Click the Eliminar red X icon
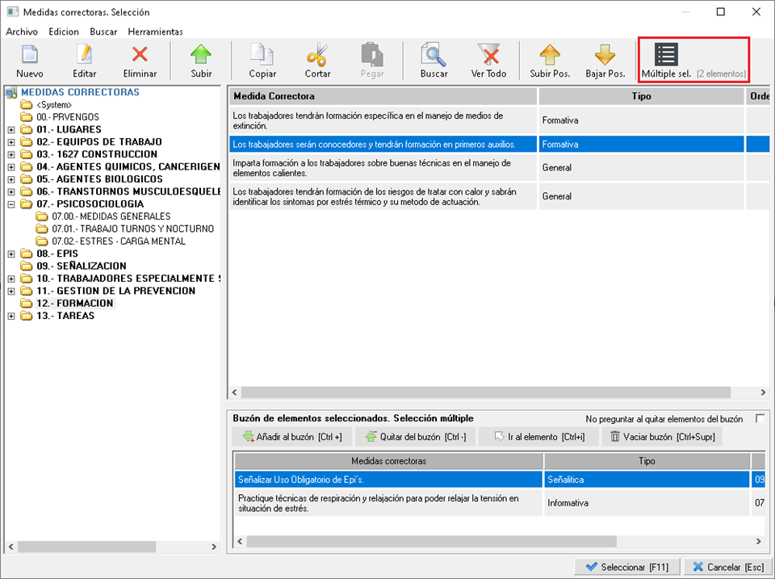 140,56
